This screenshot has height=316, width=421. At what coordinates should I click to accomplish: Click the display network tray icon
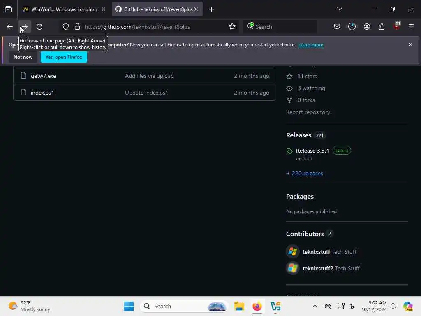click(341, 306)
